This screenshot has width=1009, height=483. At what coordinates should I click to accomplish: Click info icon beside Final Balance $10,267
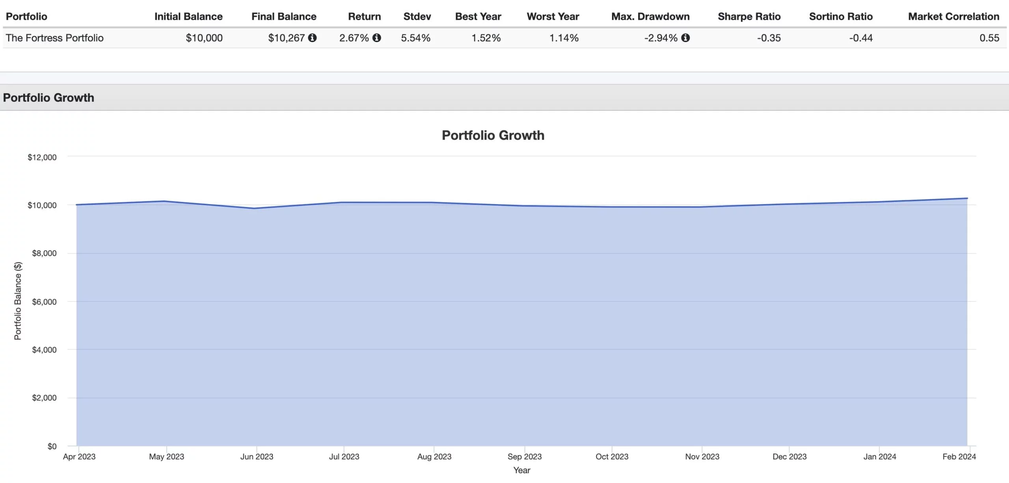[x=312, y=38]
